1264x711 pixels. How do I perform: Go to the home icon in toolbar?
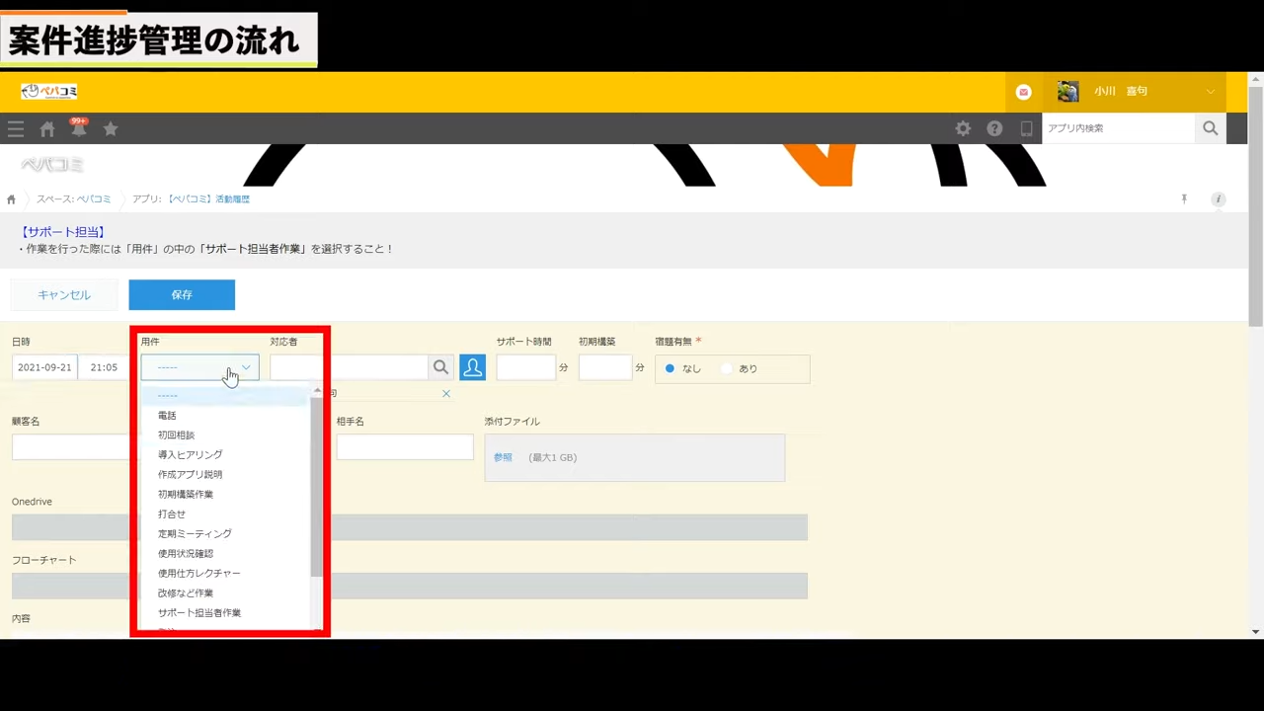click(46, 129)
